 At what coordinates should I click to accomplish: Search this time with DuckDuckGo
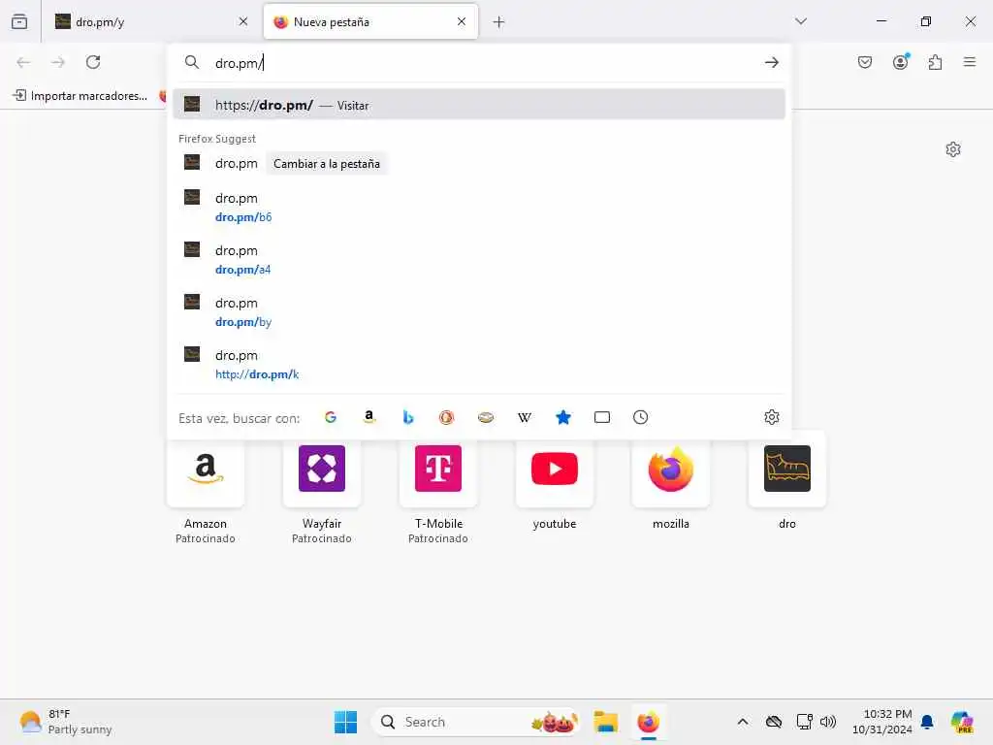point(446,417)
